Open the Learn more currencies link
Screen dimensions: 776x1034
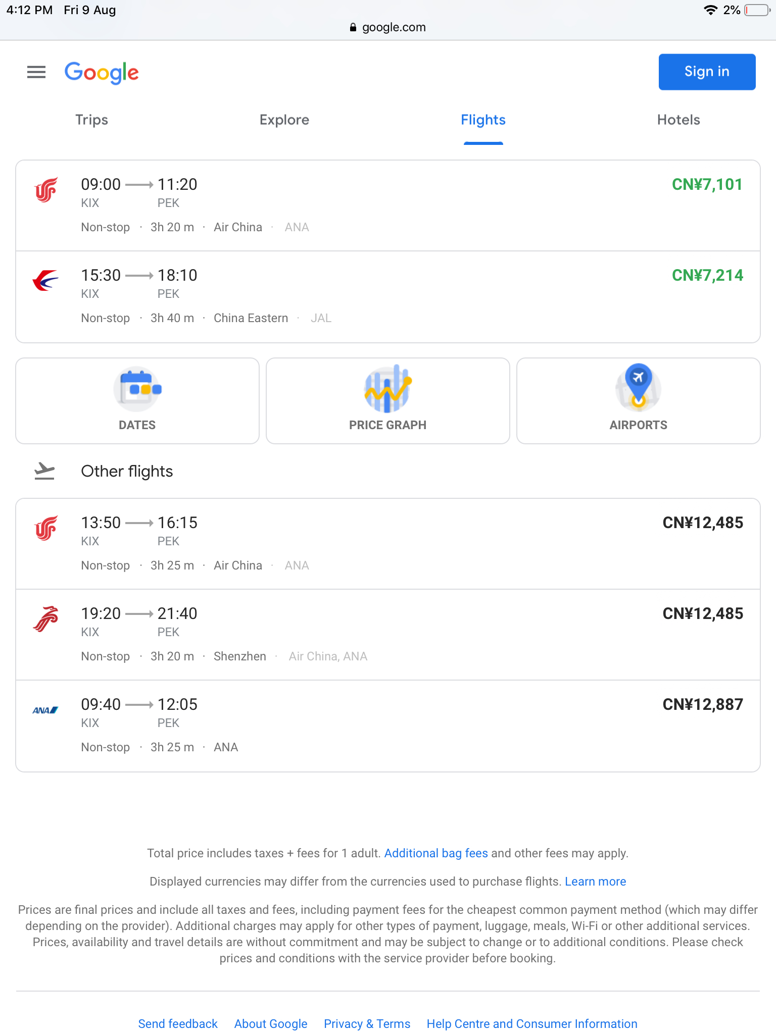595,882
